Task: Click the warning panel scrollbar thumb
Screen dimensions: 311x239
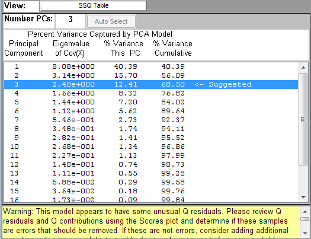Action: (305, 219)
